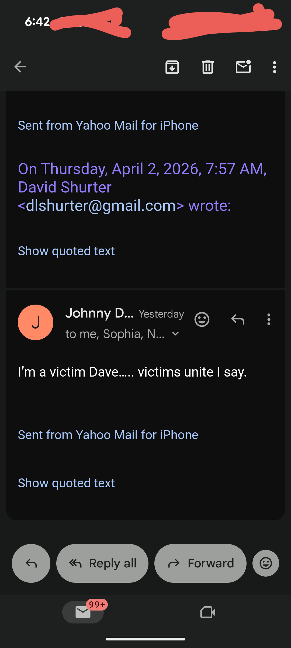Viewport: 291px width, 648px height.
Task: Show quoted text in the upper message
Action: click(x=66, y=251)
